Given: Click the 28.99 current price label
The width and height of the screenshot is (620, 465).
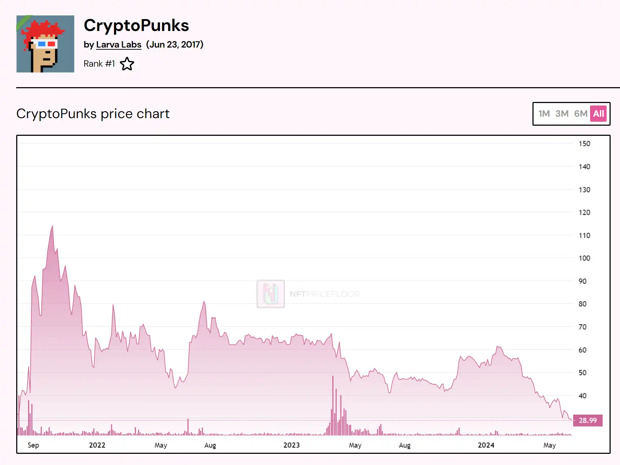Looking at the screenshot, I should click(x=588, y=420).
